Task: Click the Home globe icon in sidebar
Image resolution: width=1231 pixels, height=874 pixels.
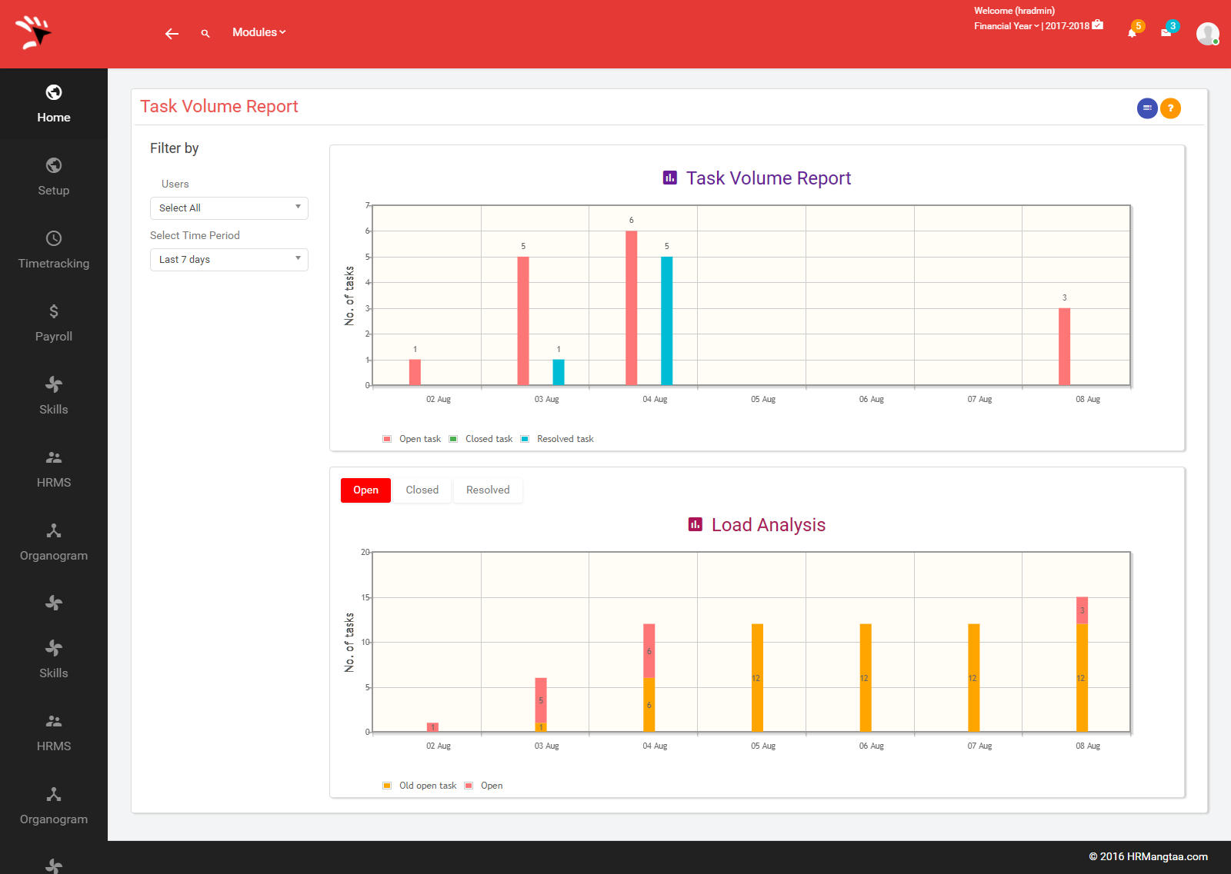Action: tap(54, 92)
